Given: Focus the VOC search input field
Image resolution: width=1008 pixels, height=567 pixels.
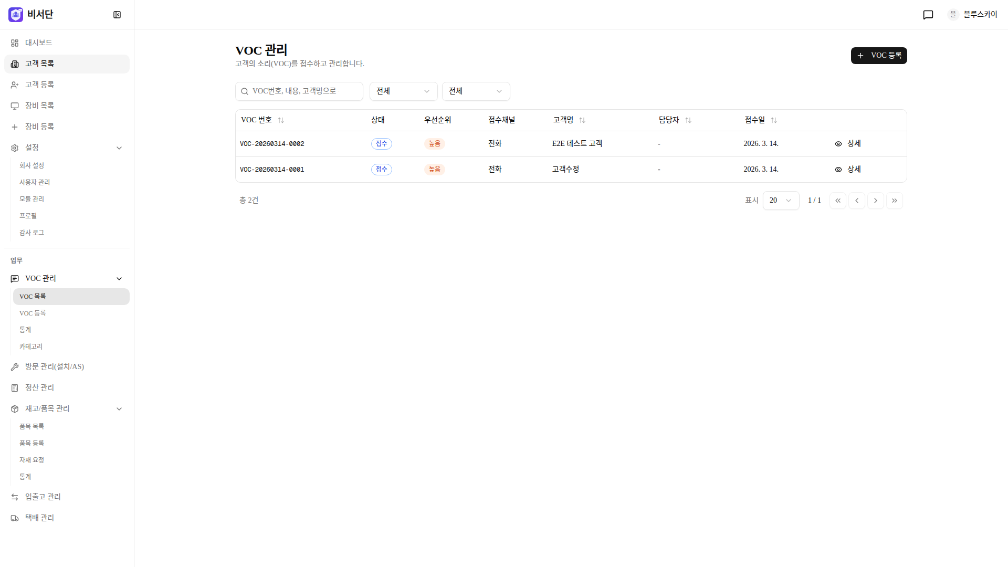Looking at the screenshot, I should [299, 91].
